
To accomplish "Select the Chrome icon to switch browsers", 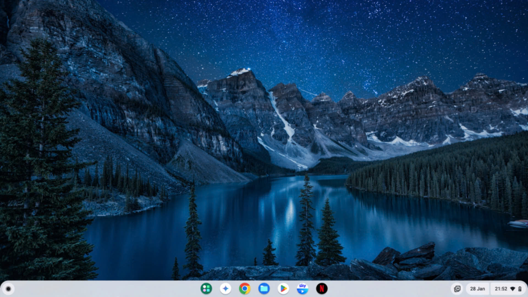I will click(x=245, y=288).
